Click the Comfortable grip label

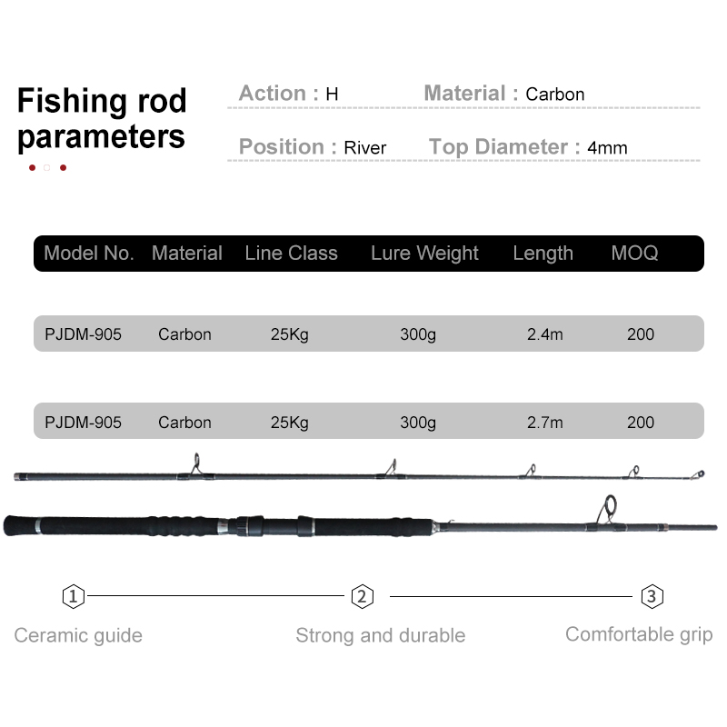click(639, 634)
